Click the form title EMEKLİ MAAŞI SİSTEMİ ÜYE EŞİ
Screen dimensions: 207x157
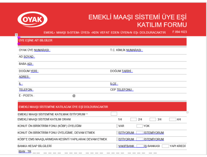click(137, 17)
